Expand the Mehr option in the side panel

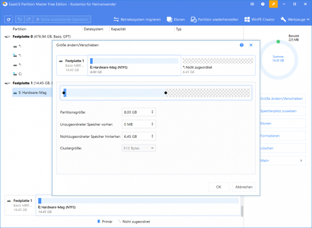coord(282,160)
